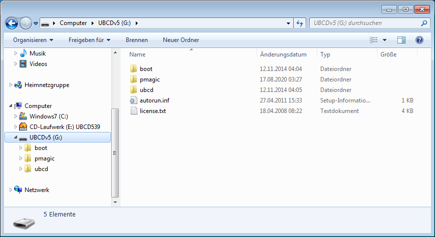Click the Neuer Ordner button

click(x=181, y=40)
